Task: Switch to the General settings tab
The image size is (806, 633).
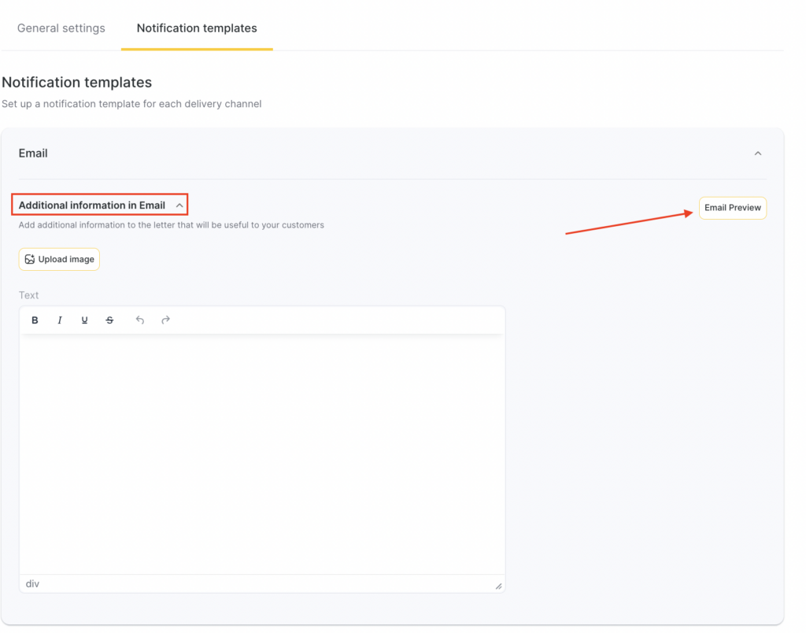Action: [x=61, y=28]
